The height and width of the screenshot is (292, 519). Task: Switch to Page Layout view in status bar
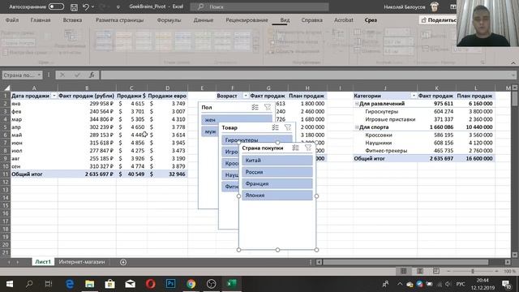tap(420, 271)
